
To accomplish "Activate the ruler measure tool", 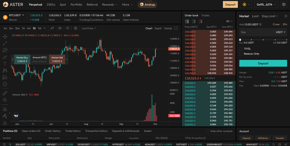I will pos(5,93).
